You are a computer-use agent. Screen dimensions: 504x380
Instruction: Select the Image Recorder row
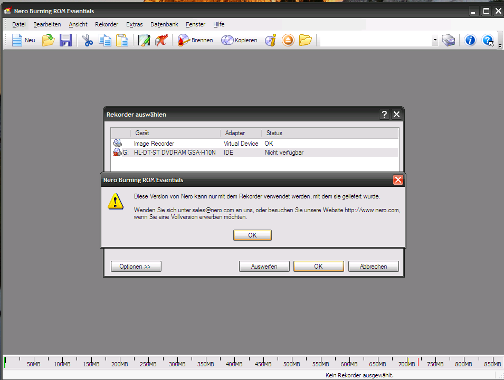pos(255,143)
